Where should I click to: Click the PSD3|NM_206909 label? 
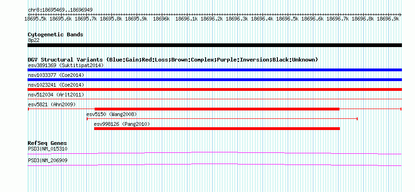(48, 160)
